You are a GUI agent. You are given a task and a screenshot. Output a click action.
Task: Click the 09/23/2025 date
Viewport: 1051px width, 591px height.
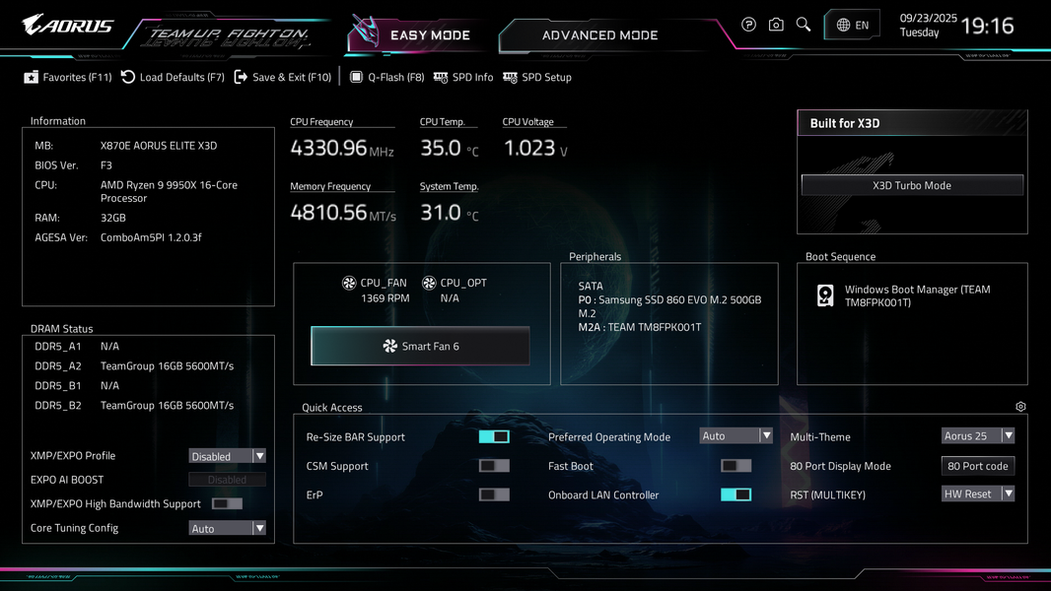click(929, 18)
